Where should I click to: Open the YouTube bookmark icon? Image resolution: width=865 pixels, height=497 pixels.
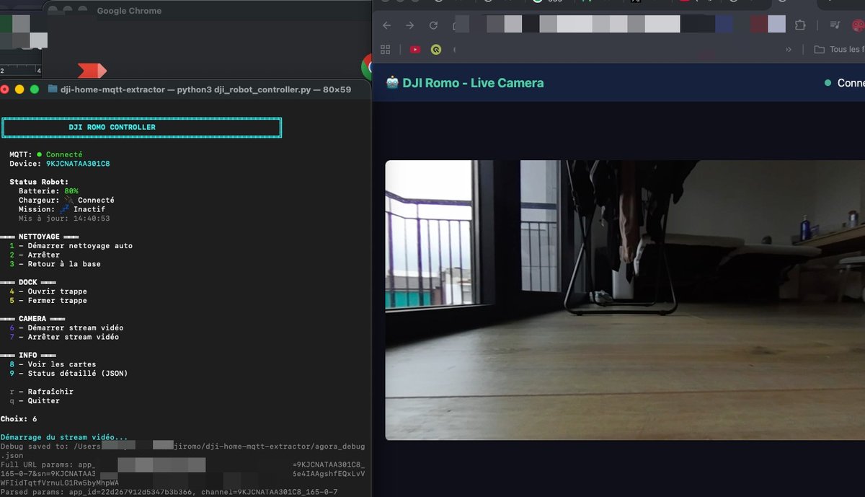click(414, 49)
